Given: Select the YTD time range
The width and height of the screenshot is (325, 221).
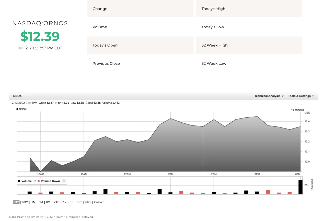Looking at the screenshot, I should coord(57,202).
